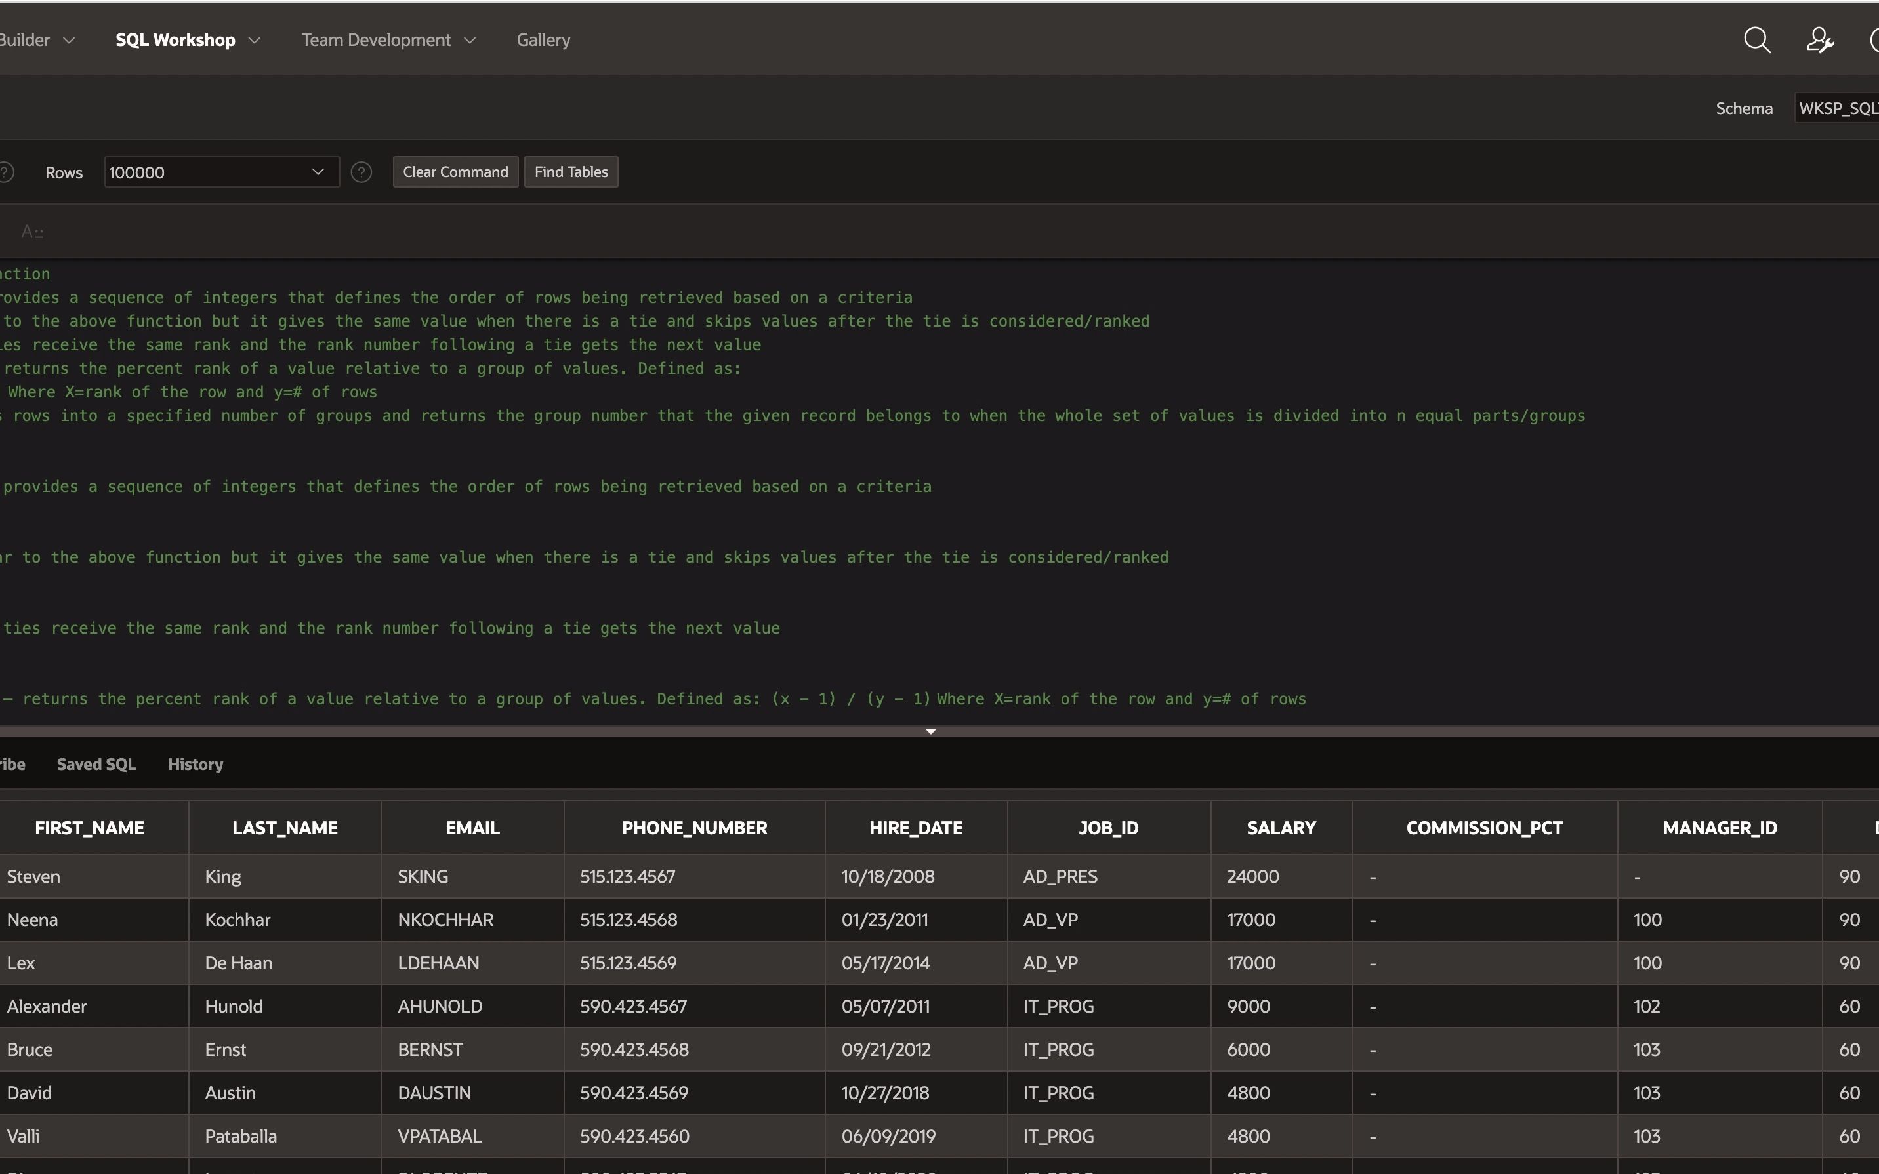Open the Schema WKSP_SQL select list

1837,108
